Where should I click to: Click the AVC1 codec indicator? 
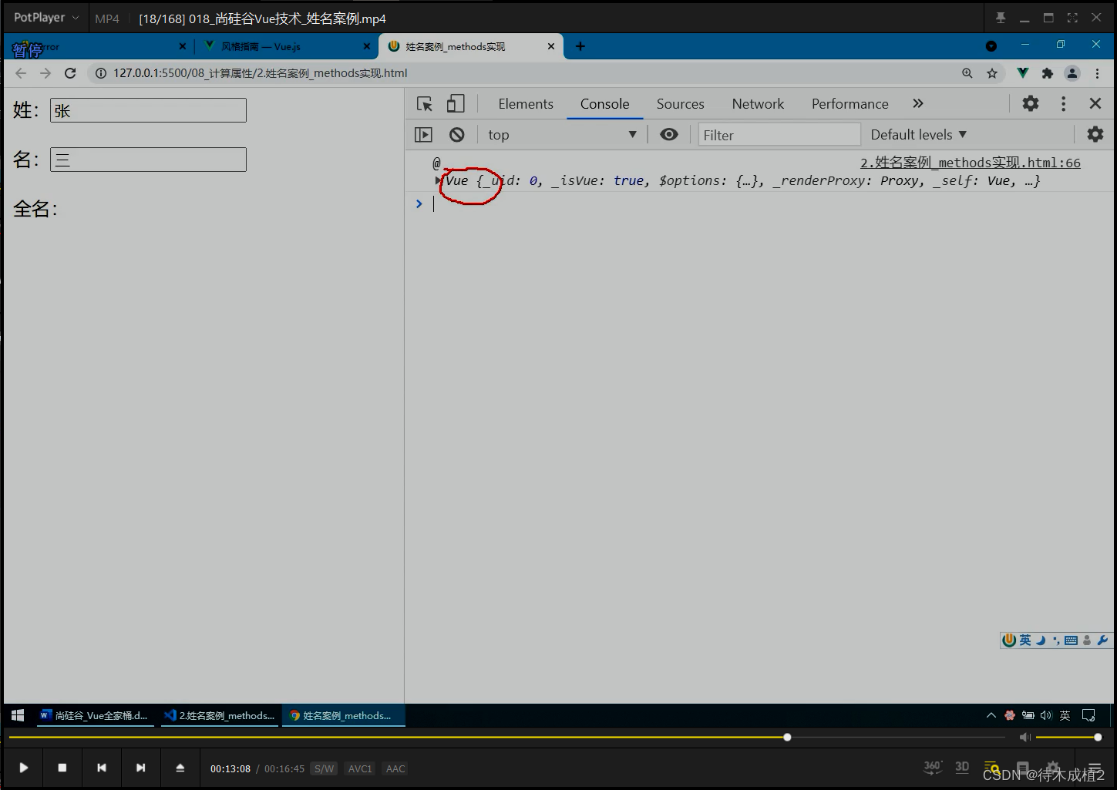[360, 768]
